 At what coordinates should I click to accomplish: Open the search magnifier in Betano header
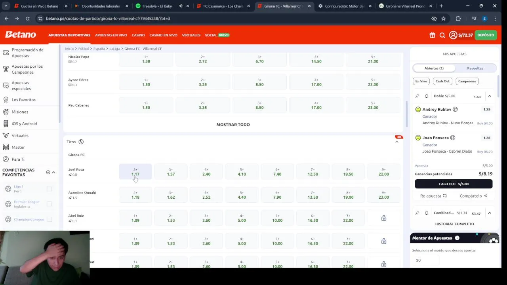click(x=442, y=35)
